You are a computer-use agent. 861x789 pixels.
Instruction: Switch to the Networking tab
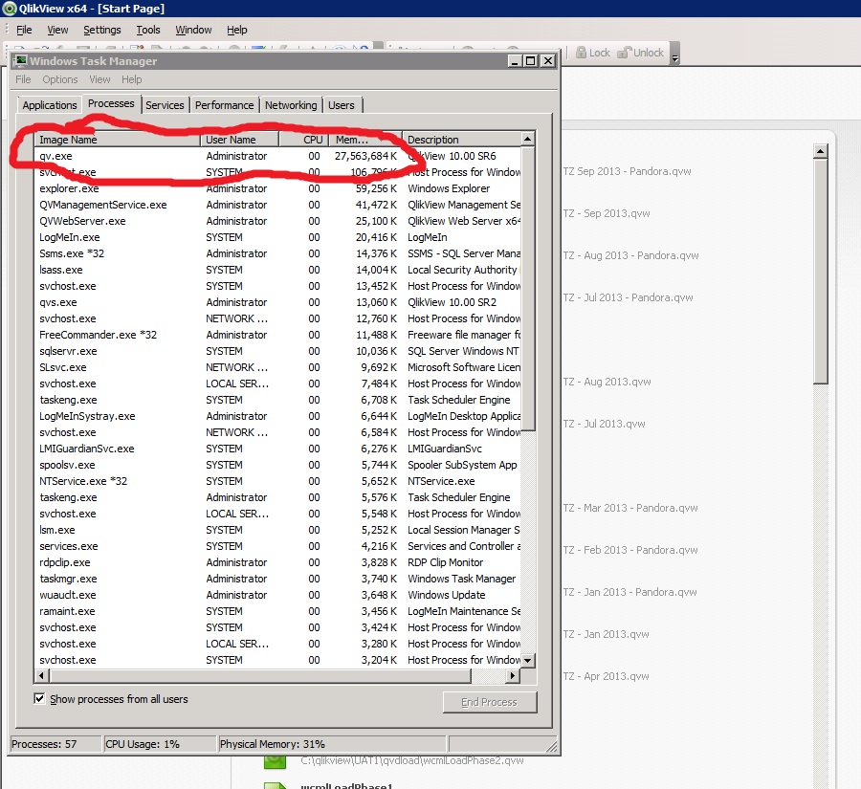(x=291, y=105)
